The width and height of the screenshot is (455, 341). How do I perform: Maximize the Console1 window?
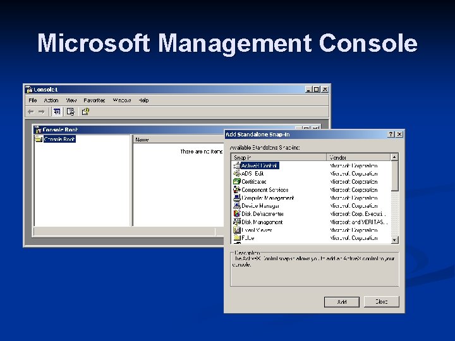[x=317, y=89]
